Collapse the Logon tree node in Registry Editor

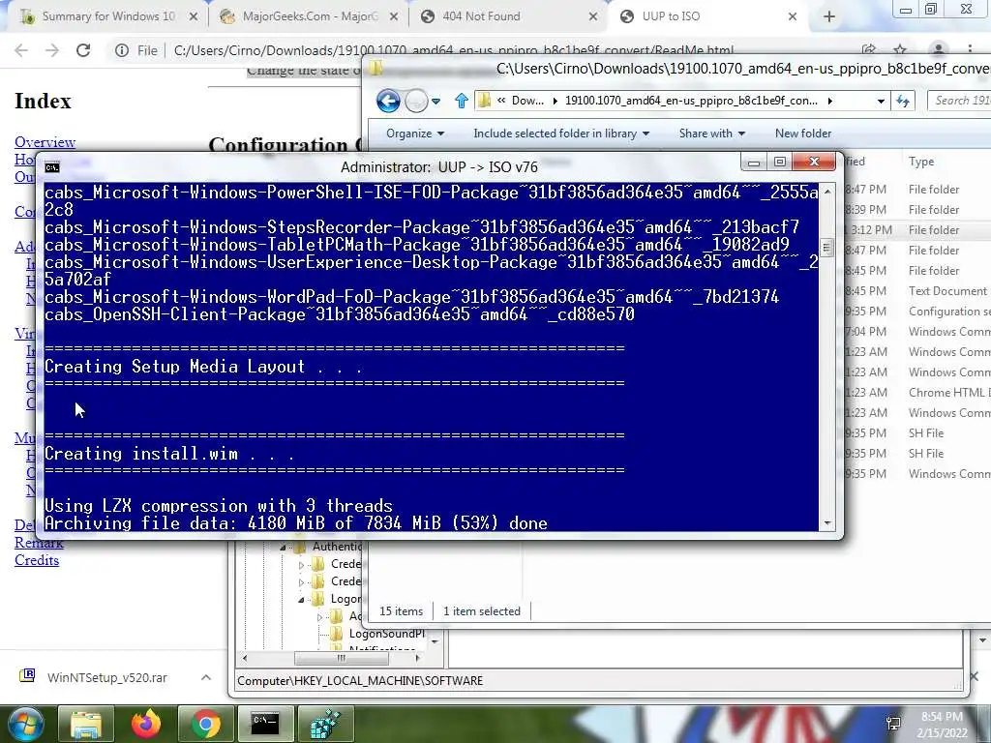tap(301, 599)
